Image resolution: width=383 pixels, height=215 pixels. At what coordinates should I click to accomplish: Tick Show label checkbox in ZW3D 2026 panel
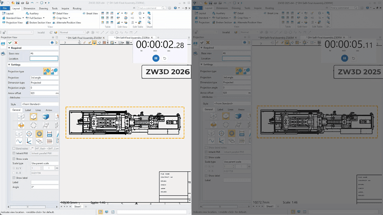coord(14,178)
